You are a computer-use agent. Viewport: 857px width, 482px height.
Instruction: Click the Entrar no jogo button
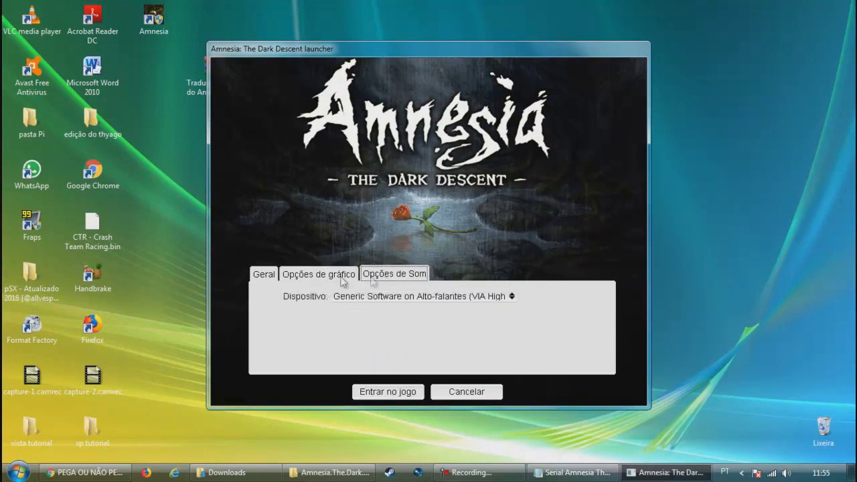tap(388, 392)
